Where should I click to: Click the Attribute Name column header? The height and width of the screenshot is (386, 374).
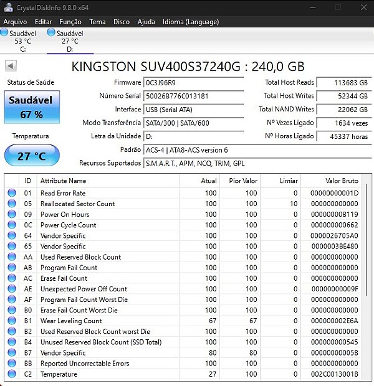coord(108,181)
